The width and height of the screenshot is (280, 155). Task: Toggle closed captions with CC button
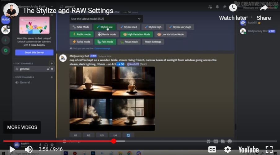pos(212,149)
